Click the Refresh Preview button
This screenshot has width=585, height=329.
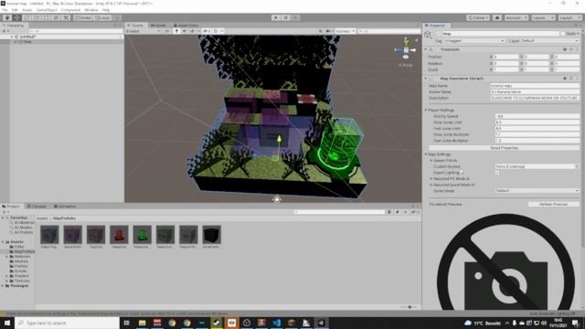554,204
